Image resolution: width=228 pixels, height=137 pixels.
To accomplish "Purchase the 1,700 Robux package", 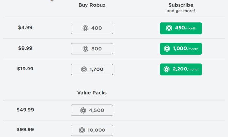I will 92,69.
